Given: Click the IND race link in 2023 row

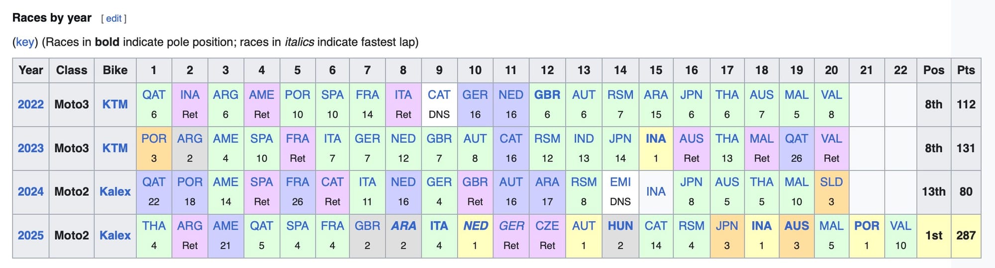Looking at the screenshot, I should coord(584,139).
